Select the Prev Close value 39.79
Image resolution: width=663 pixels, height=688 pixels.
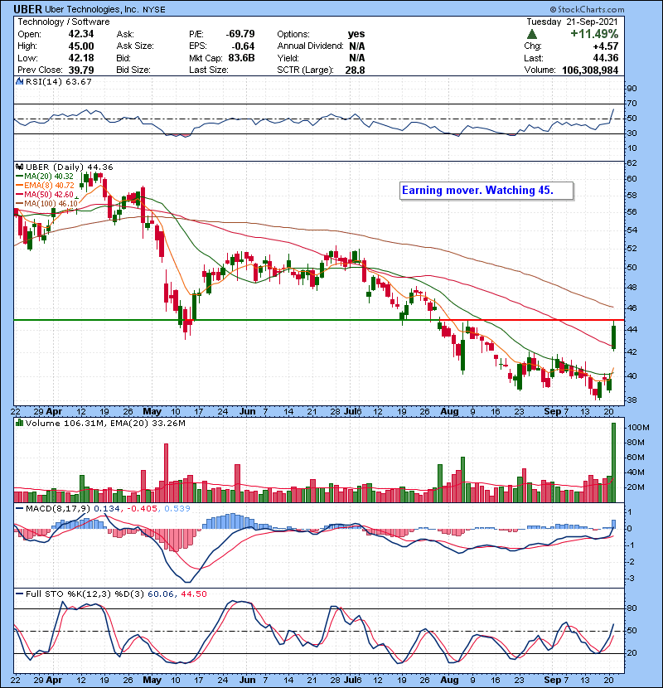[x=81, y=70]
